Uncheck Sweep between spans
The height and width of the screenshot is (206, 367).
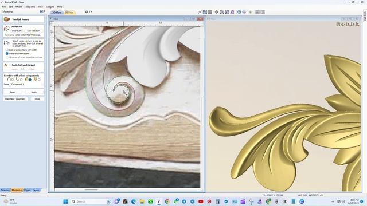tap(7, 53)
